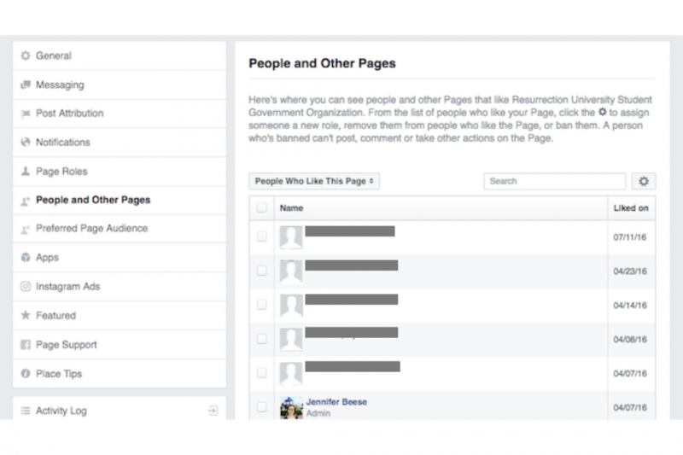Open Jennifer Beese's profile link
This screenshot has height=455, width=683.
coord(336,402)
